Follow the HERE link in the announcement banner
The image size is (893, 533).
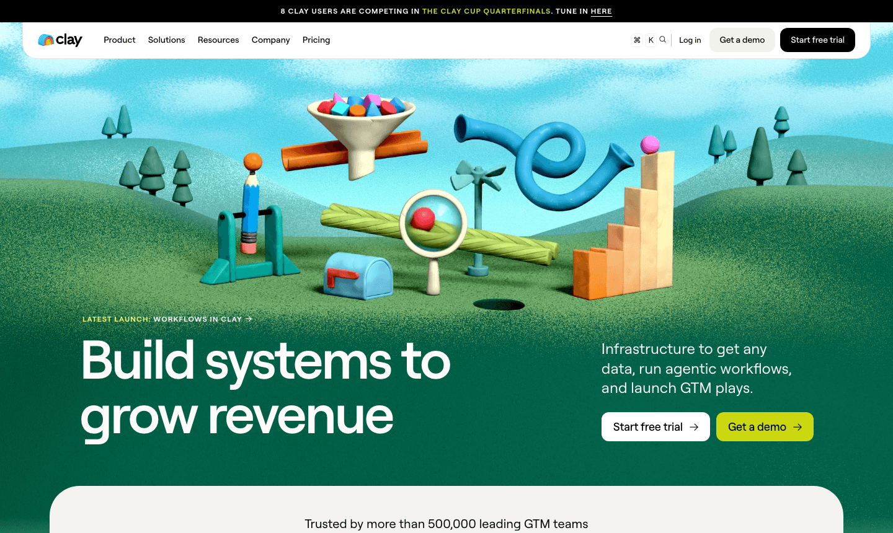[602, 11]
